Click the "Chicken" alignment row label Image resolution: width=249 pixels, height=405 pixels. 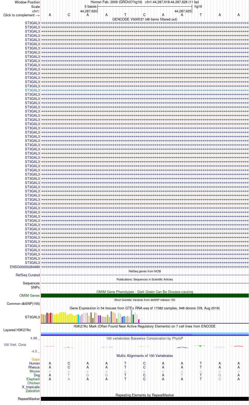pyautogui.click(x=34, y=383)
